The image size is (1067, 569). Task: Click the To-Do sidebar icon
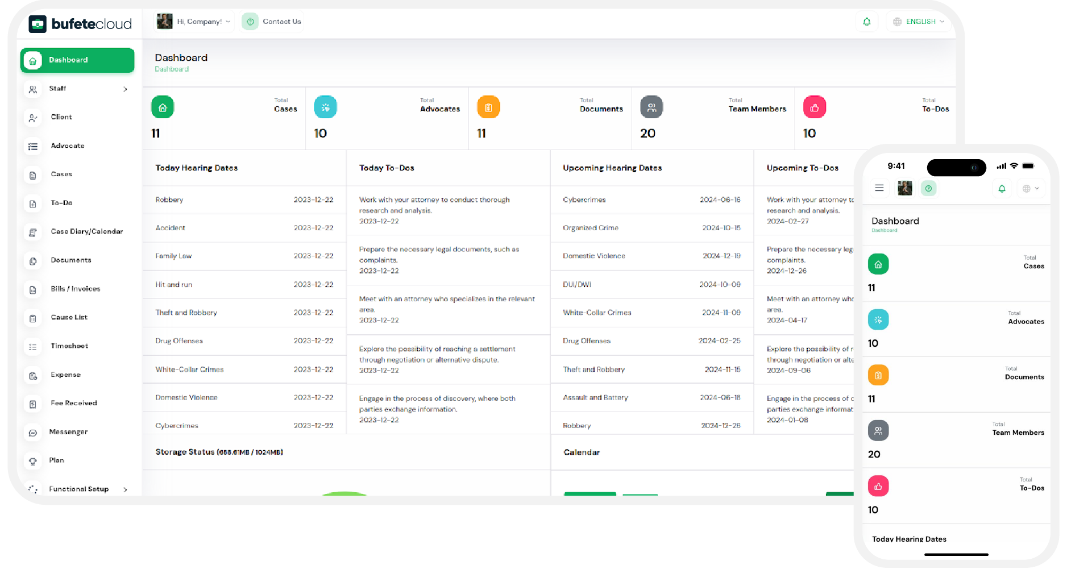pyautogui.click(x=33, y=203)
